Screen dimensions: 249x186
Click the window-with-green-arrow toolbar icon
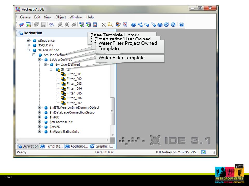28,25
